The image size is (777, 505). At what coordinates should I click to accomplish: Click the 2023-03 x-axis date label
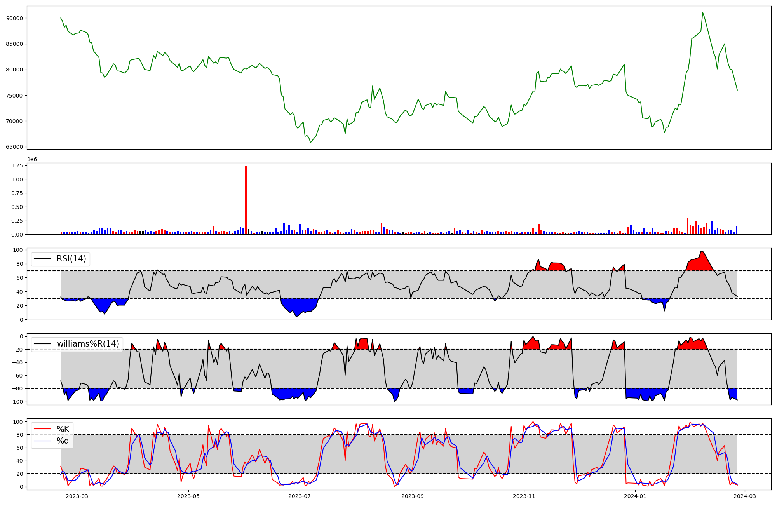[77, 496]
